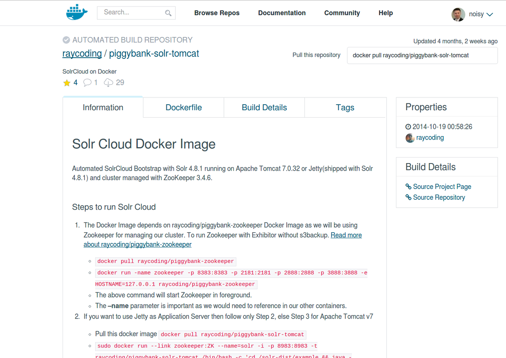The width and height of the screenshot is (506, 358).
Task: Switch to the Information tab
Action: pyautogui.click(x=103, y=107)
